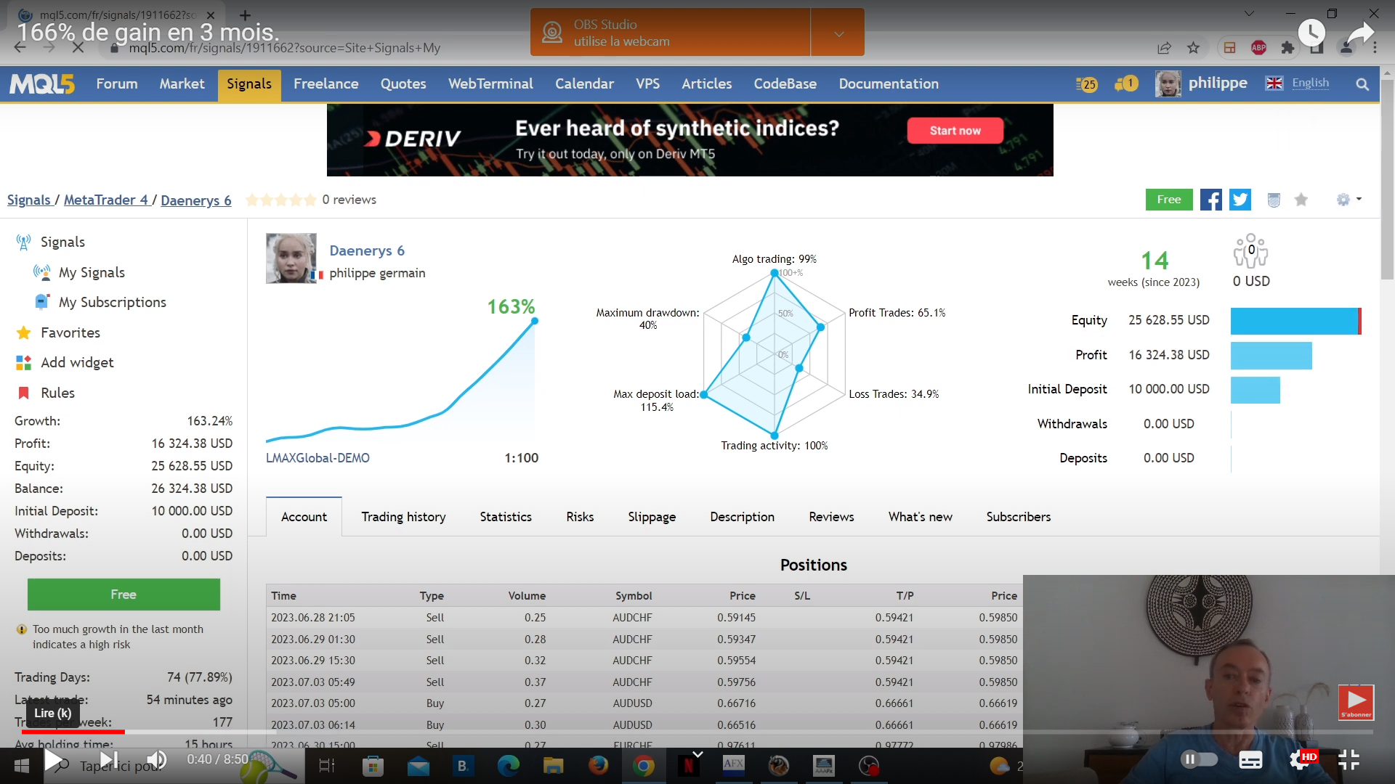Open the Quotes section

[403, 83]
